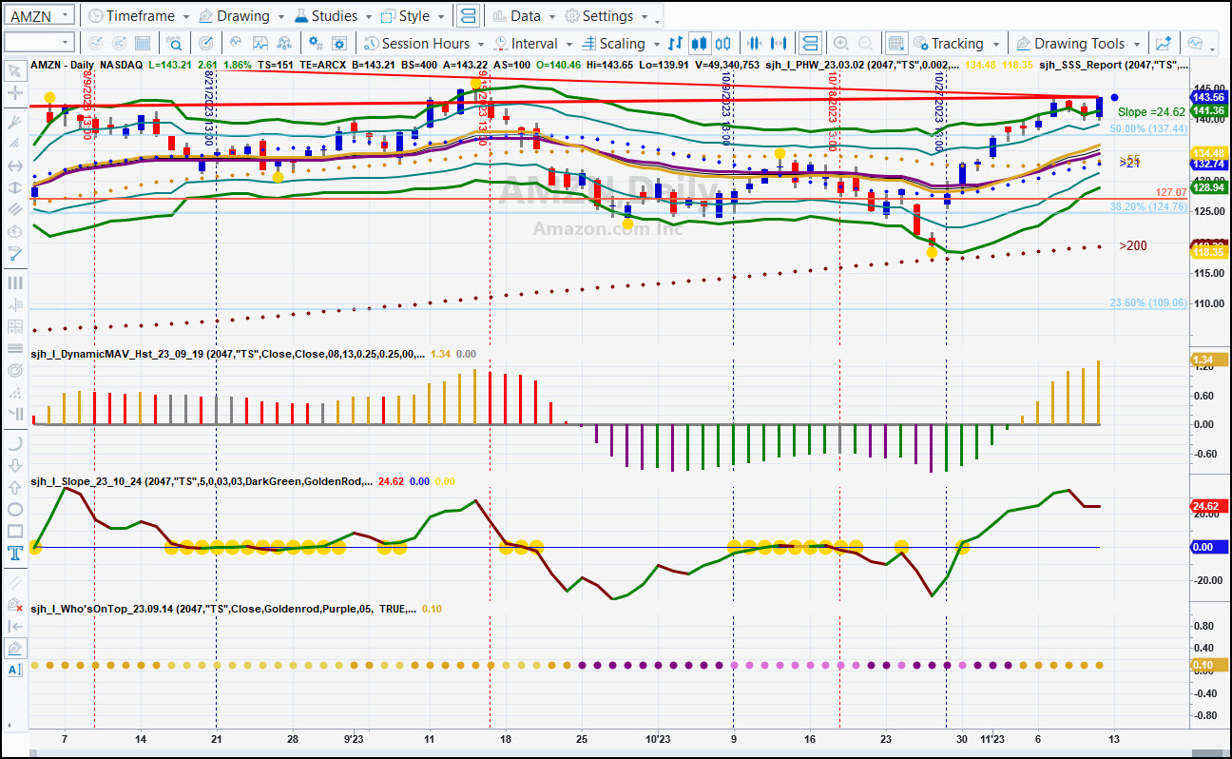Click the gear with hash settings icon
The image size is (1232, 759).
pos(316,43)
